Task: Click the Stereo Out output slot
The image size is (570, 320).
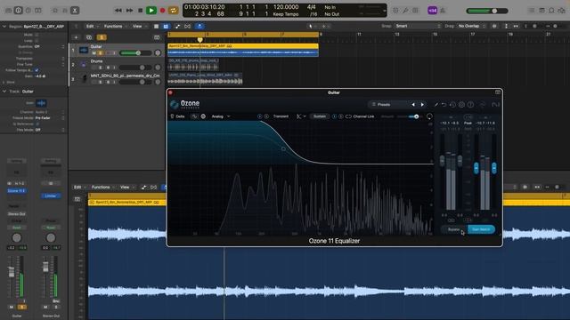Action: (16, 214)
